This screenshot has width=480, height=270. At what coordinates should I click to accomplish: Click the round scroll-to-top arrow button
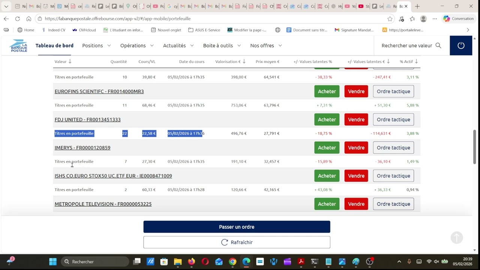(457, 237)
